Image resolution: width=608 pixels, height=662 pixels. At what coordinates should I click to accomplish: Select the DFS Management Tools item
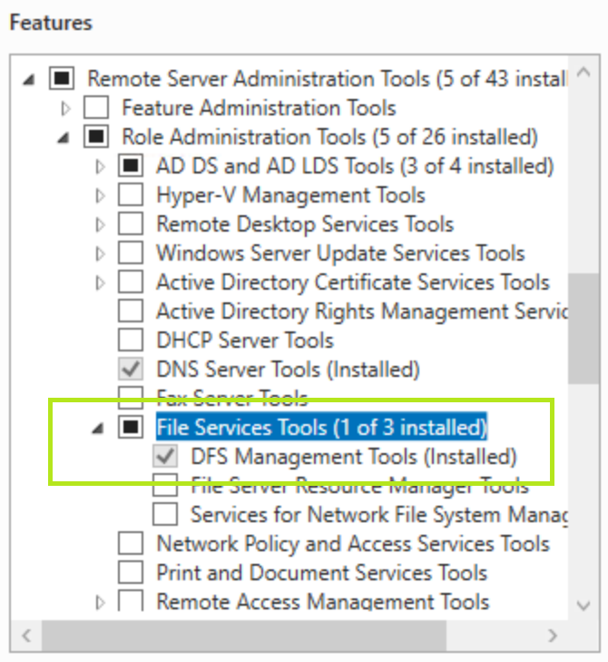coord(353,456)
